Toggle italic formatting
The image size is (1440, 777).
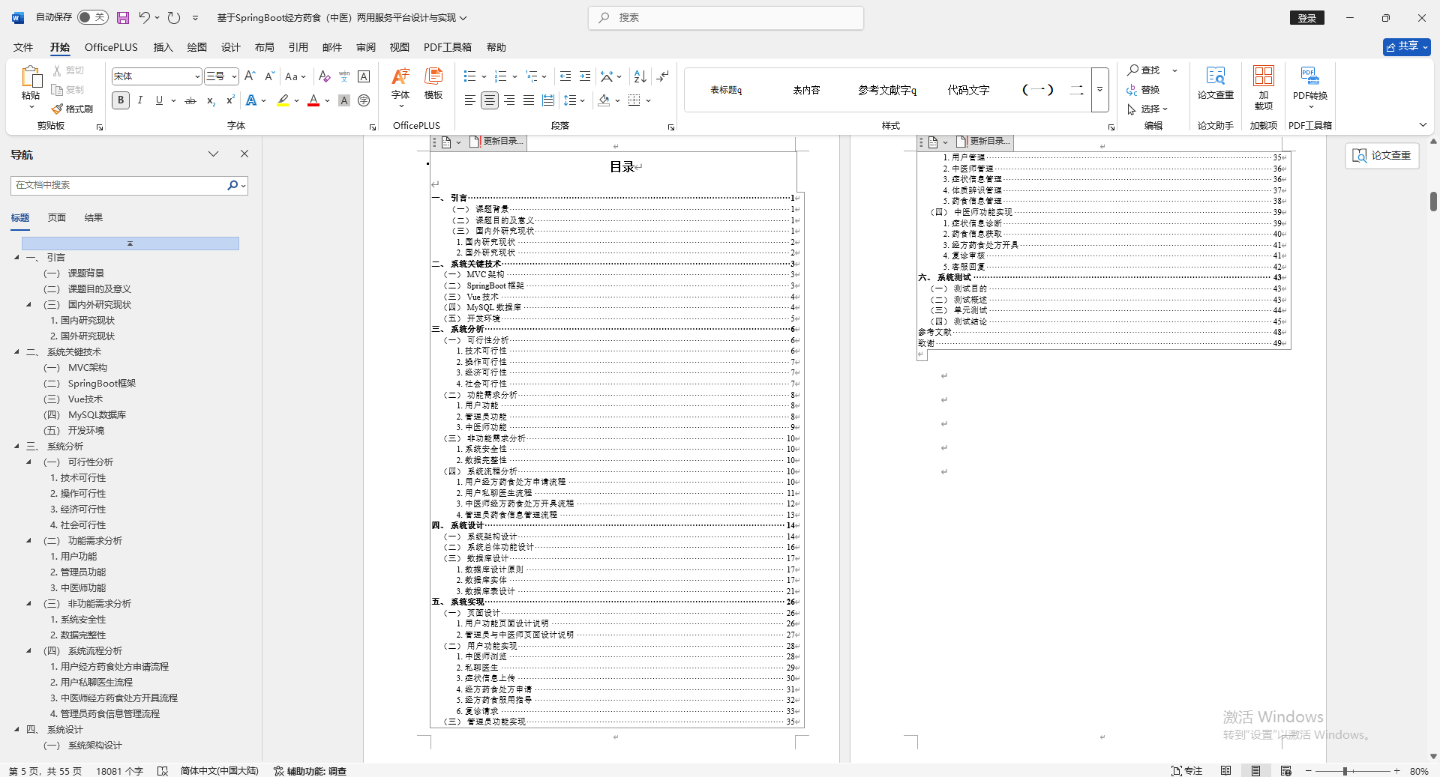coord(139,100)
